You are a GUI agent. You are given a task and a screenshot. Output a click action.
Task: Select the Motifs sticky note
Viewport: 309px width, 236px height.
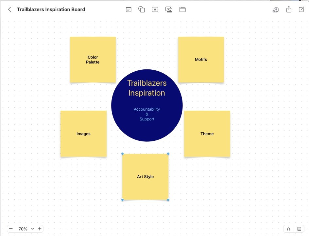pyautogui.click(x=201, y=60)
